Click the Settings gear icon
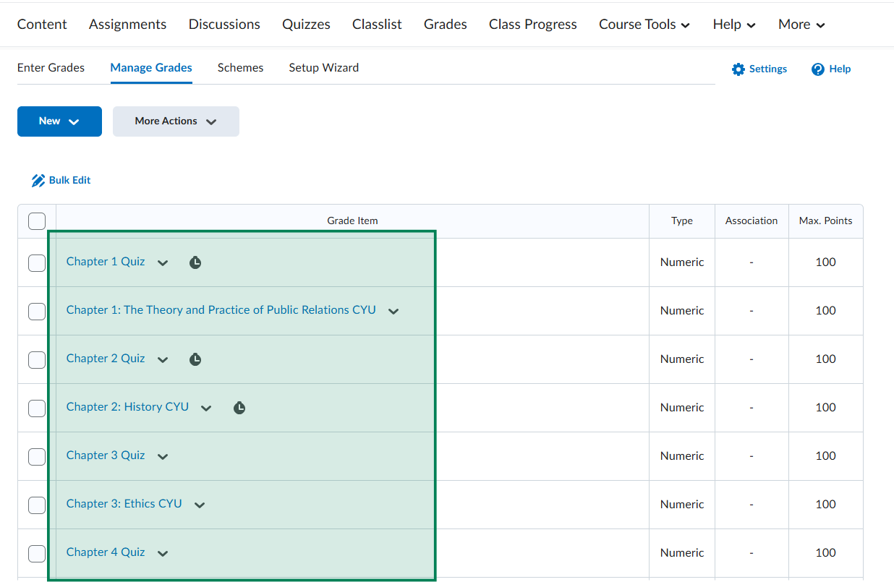Viewport: 894px width, 582px height. (738, 69)
